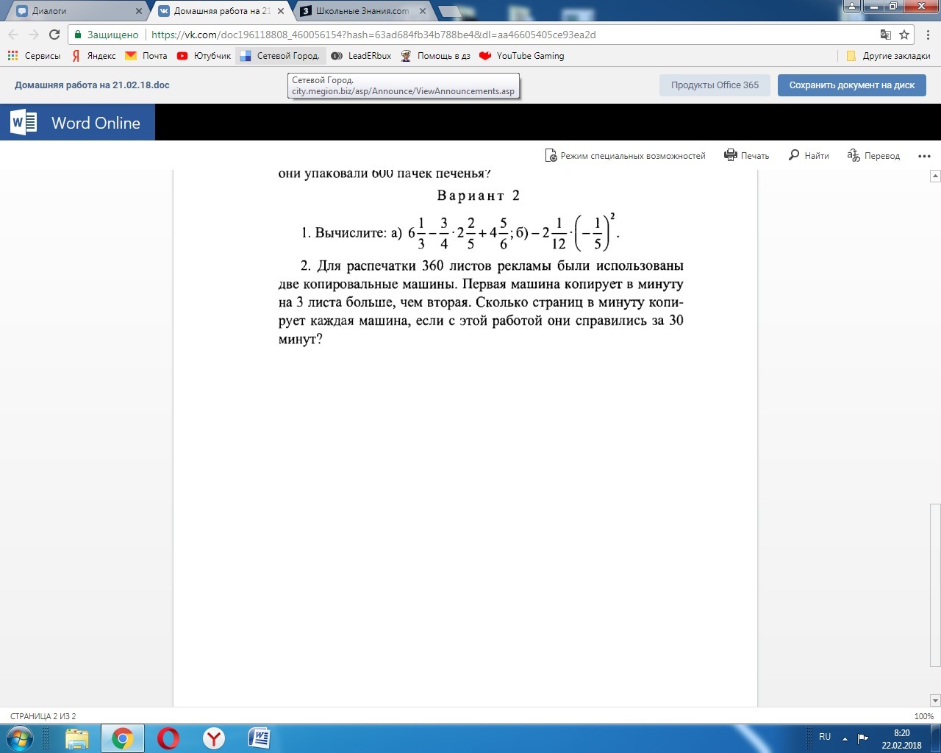Click the Продукты Office 365 button
Screen dimensions: 941x753
click(x=715, y=85)
